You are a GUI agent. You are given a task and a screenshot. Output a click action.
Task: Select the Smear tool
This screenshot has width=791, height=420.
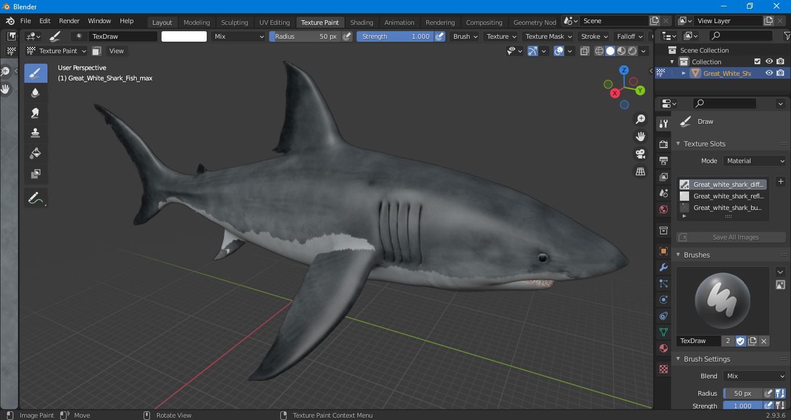pos(35,113)
